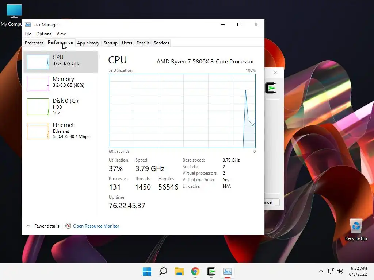Open File Explorer from the taskbar
The width and height of the screenshot is (374, 280).
[x=179, y=271]
